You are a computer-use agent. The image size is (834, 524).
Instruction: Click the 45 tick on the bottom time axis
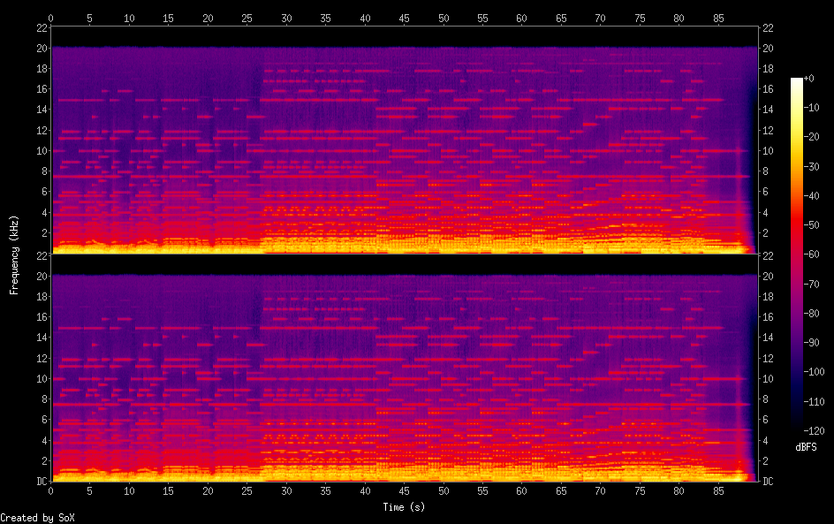pyautogui.click(x=404, y=491)
